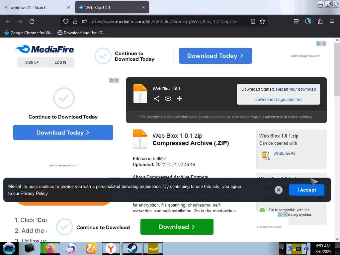Go back using the browser back arrow

click(8, 22)
